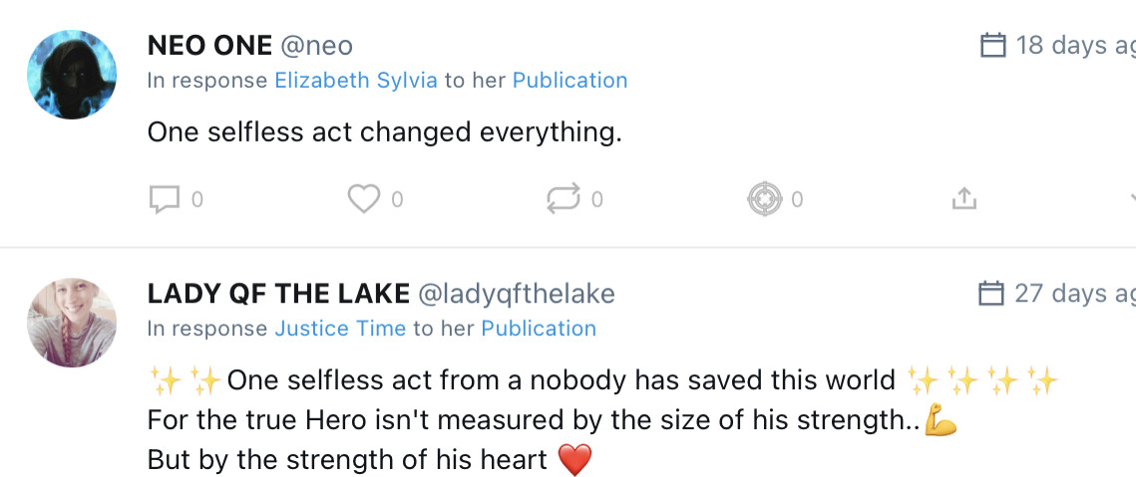Viewport: 1136px width, 477px height.
Task: Click the @ladyqfthelake handle
Action: 516,294
